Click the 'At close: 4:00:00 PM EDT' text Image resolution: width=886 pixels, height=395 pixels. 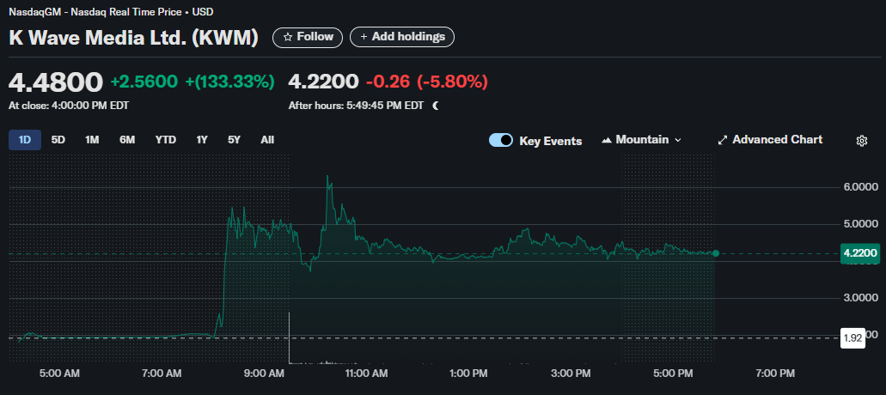(x=69, y=106)
